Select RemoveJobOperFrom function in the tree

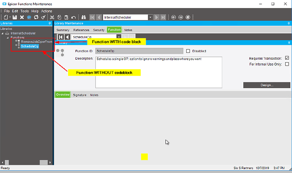point(36,42)
